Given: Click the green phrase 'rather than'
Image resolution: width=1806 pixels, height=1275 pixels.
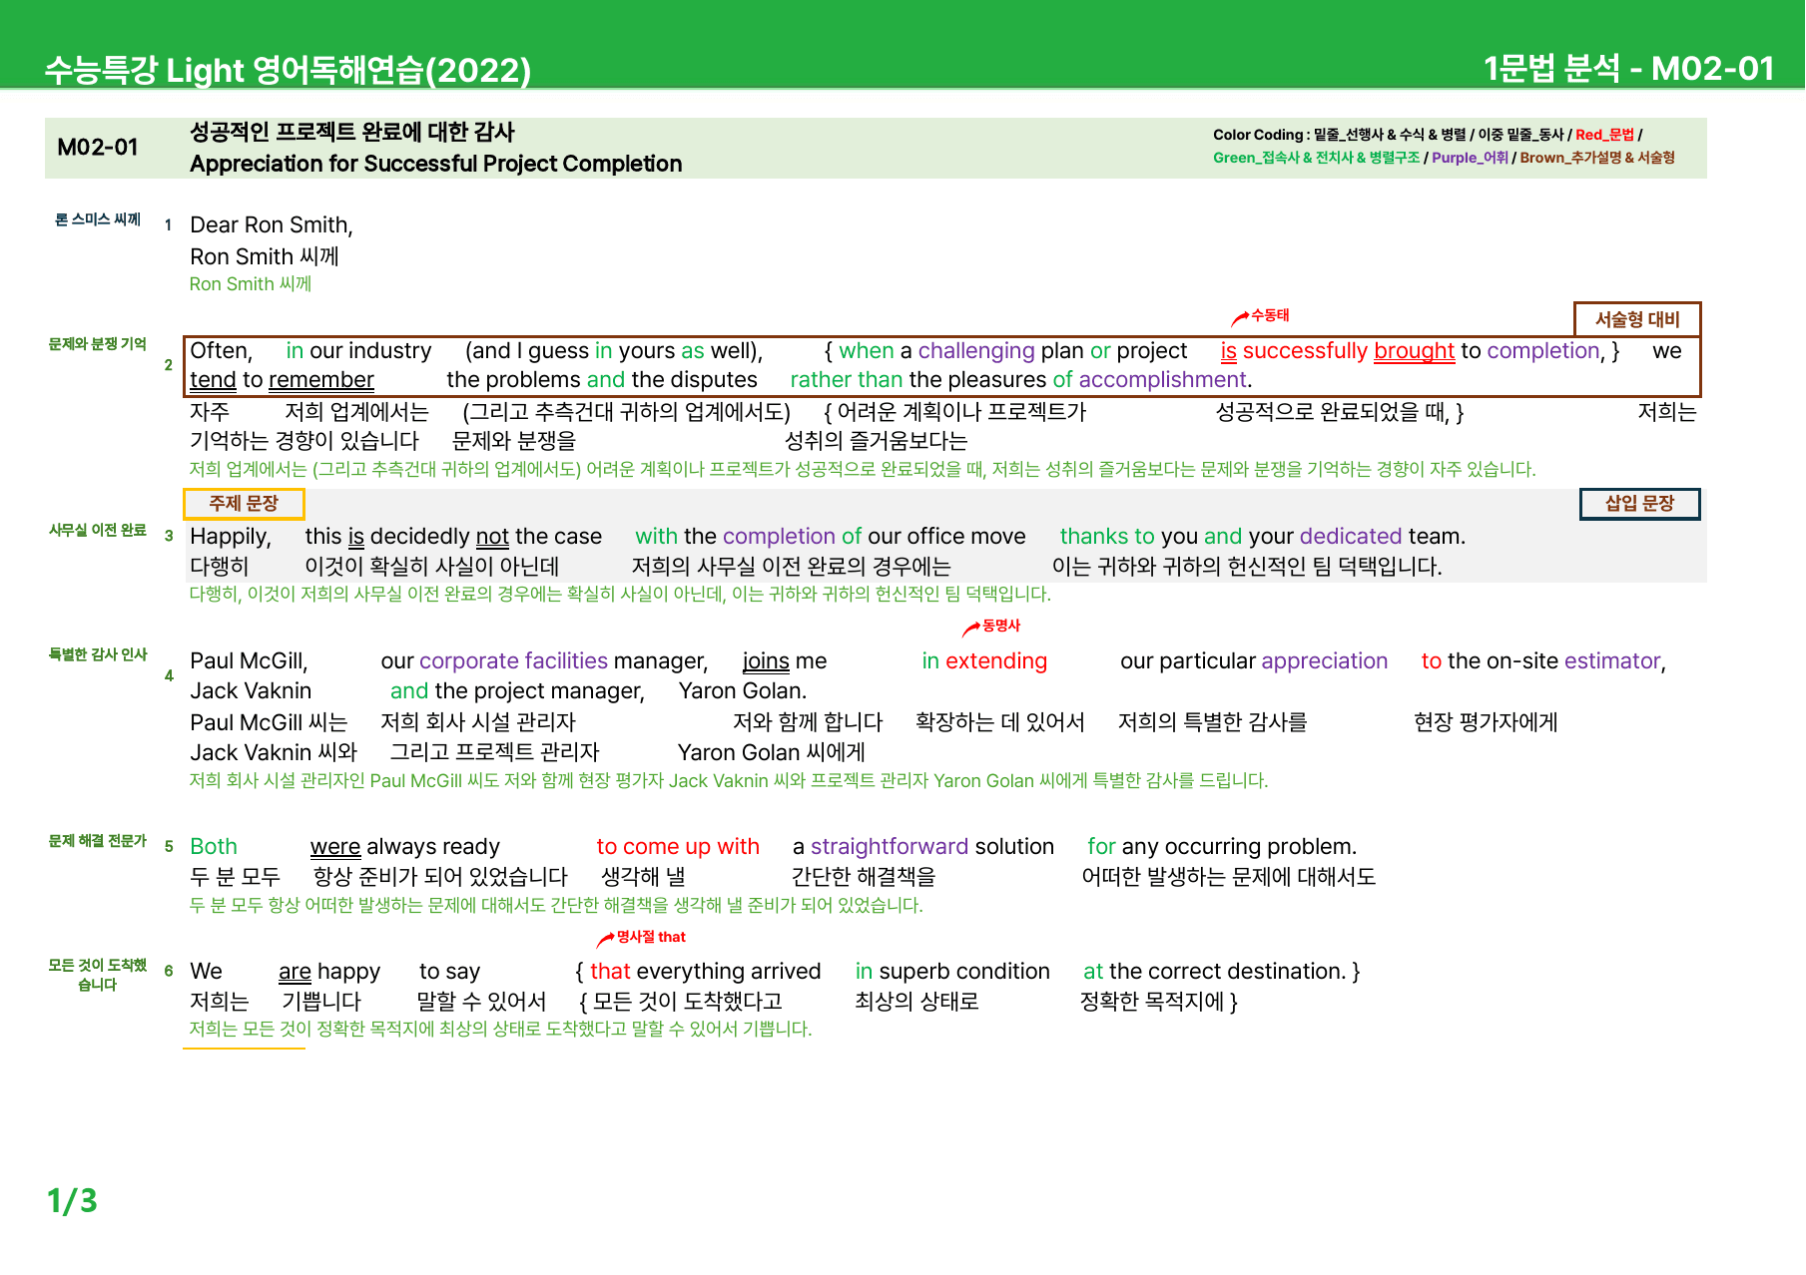Looking at the screenshot, I should pos(847,380).
